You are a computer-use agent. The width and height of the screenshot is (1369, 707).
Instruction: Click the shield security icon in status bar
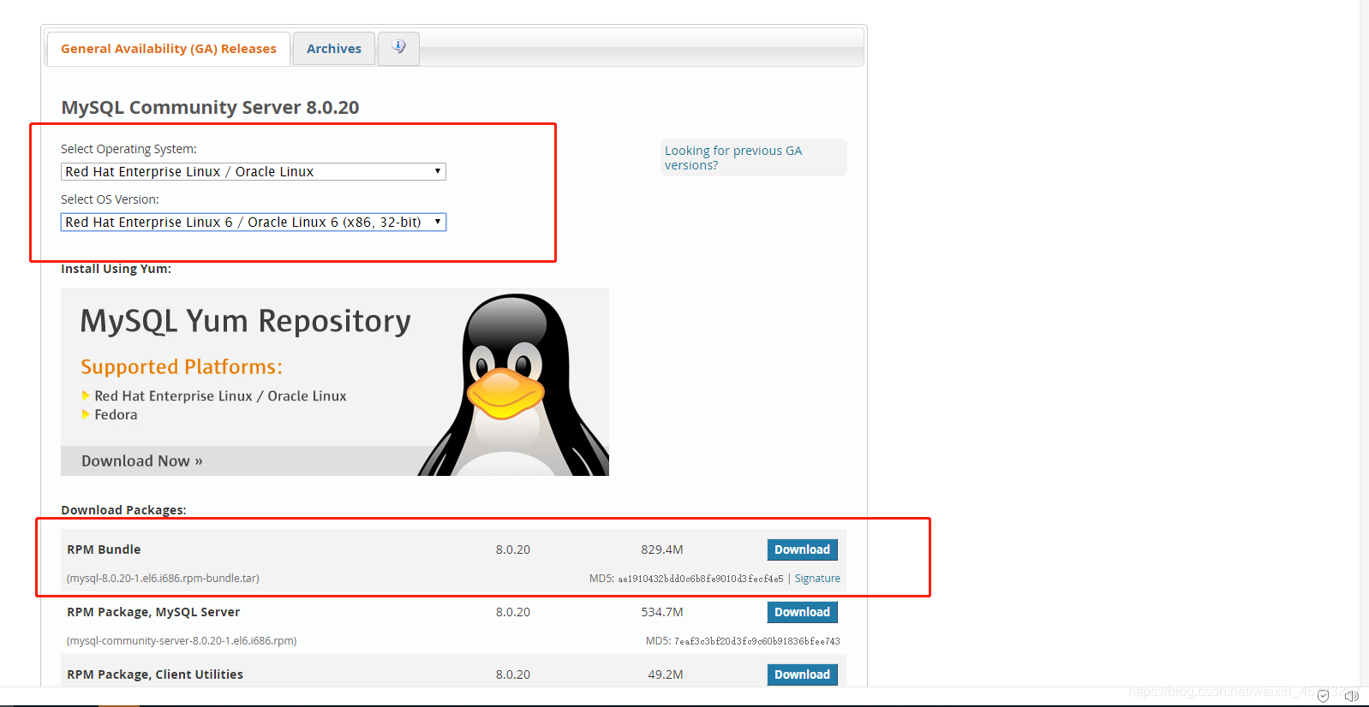tap(1323, 696)
